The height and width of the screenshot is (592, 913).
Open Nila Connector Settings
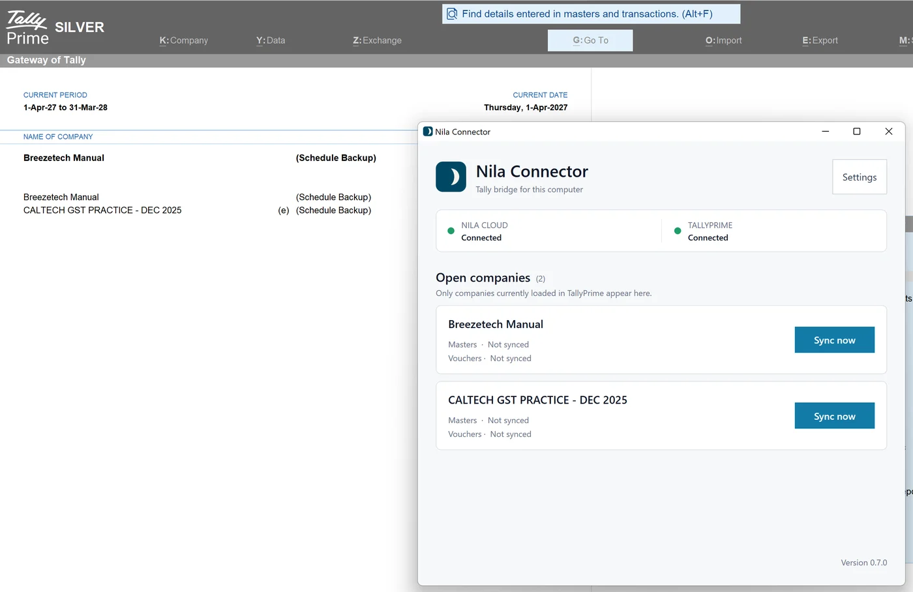coord(860,177)
